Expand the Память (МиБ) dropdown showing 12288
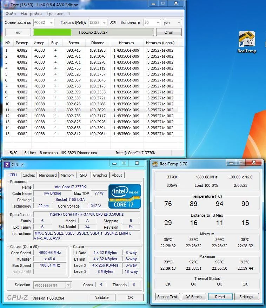This screenshot has width=266, height=308. pos(104,23)
